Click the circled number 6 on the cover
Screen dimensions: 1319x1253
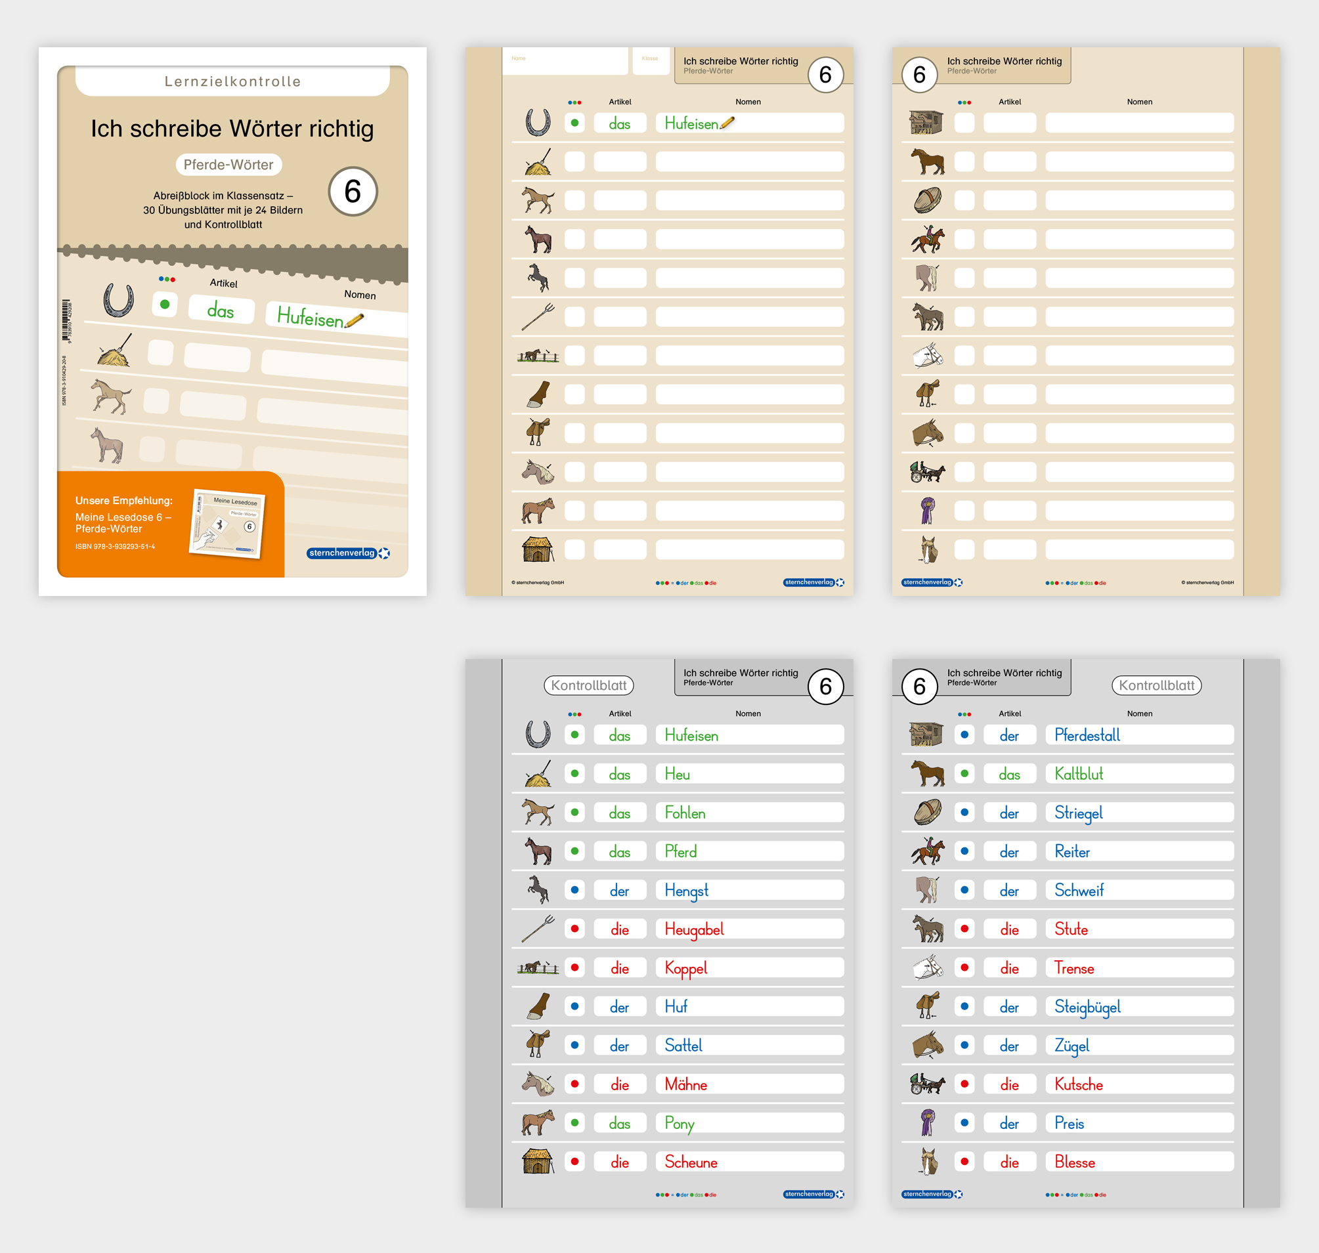click(353, 192)
